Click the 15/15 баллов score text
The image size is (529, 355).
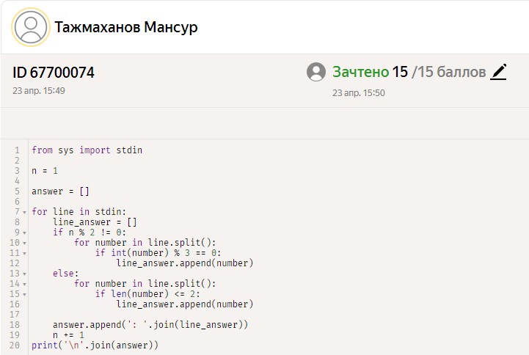click(x=439, y=72)
